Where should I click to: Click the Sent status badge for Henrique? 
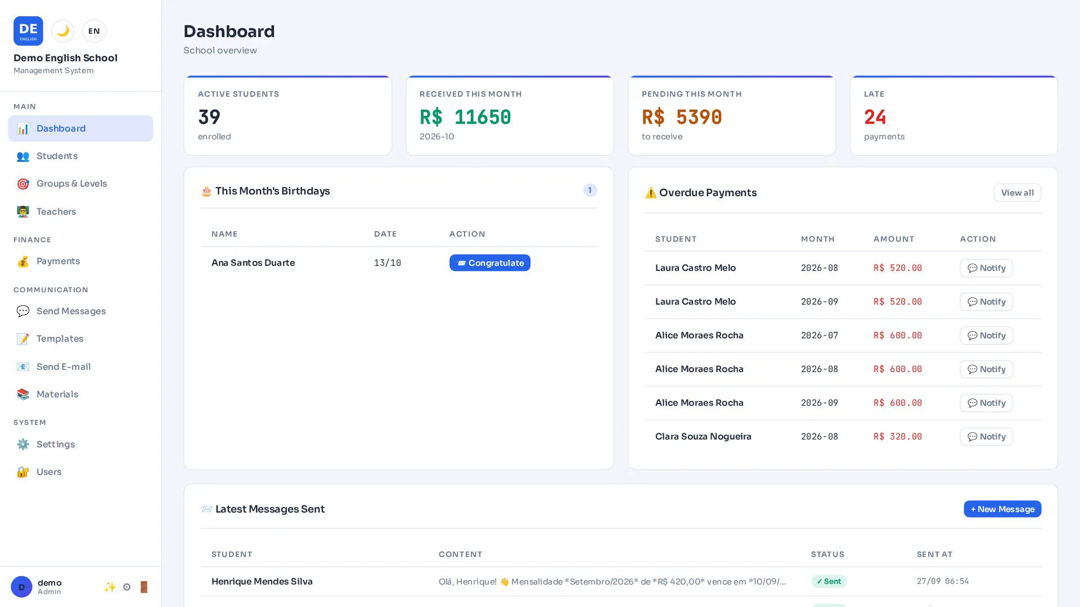[829, 581]
